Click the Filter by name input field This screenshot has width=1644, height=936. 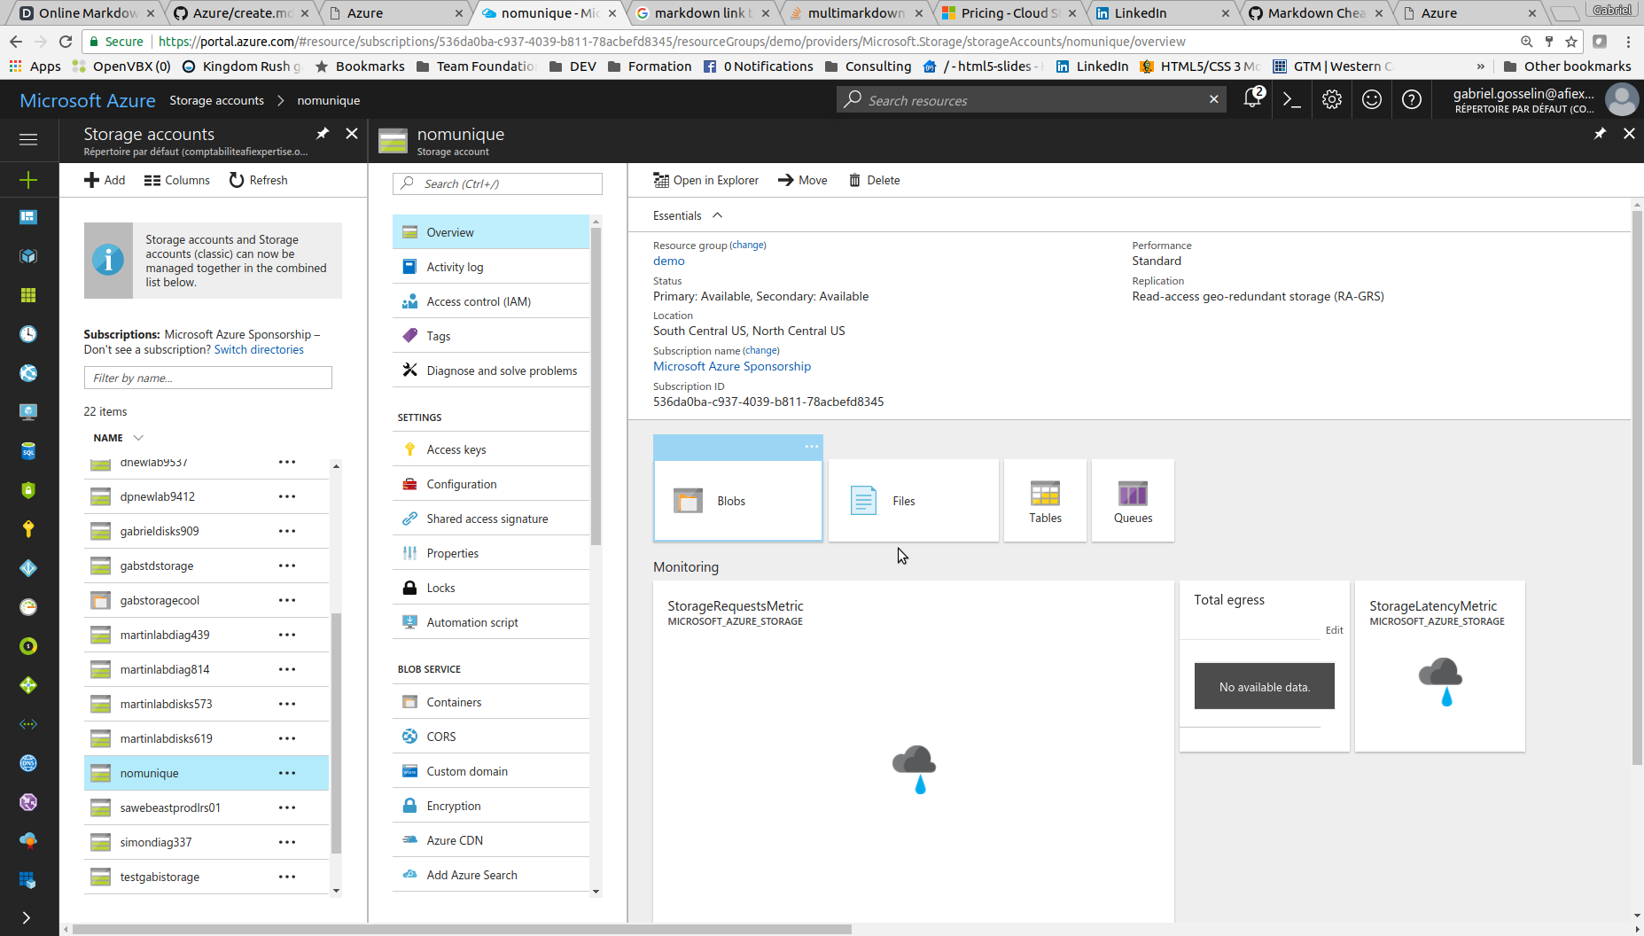point(208,378)
